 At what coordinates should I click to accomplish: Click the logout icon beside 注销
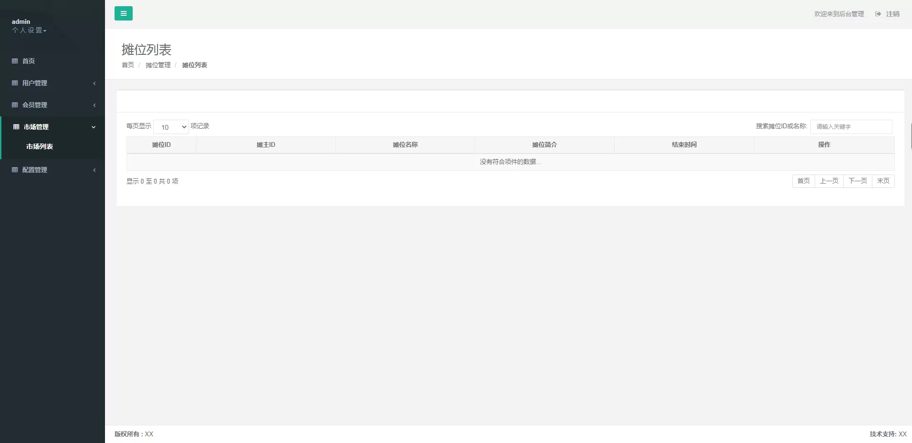click(878, 14)
